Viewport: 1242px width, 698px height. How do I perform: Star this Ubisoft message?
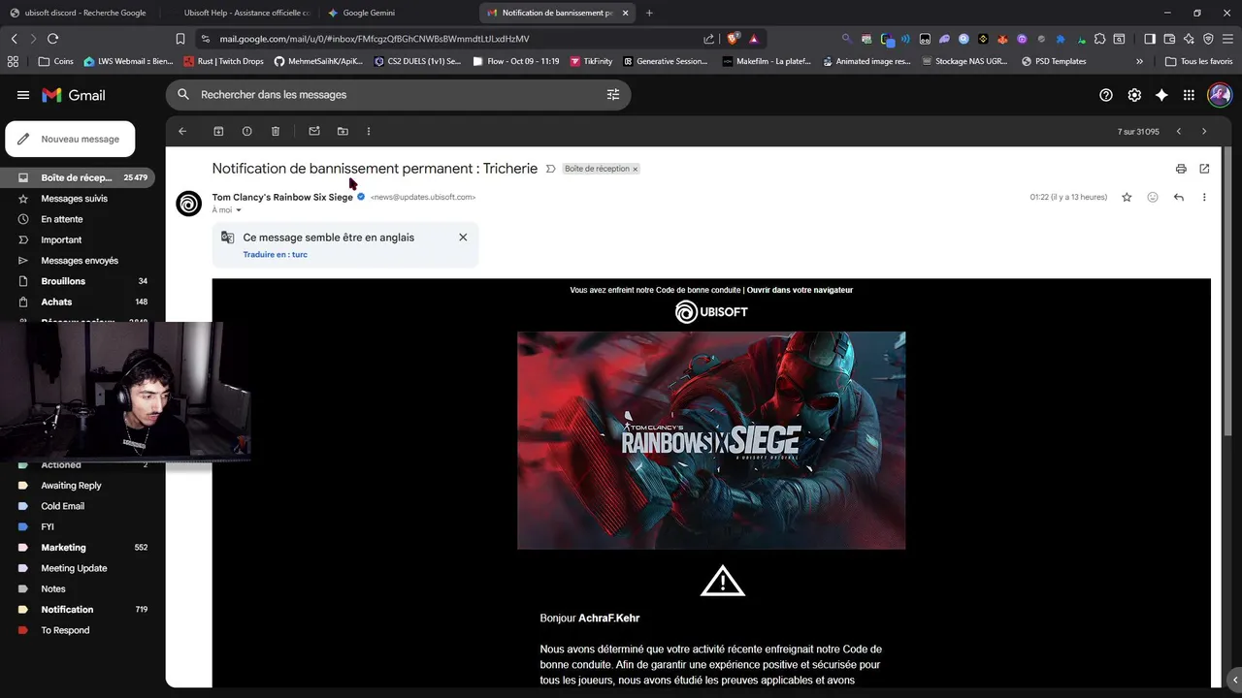pyautogui.click(x=1127, y=197)
